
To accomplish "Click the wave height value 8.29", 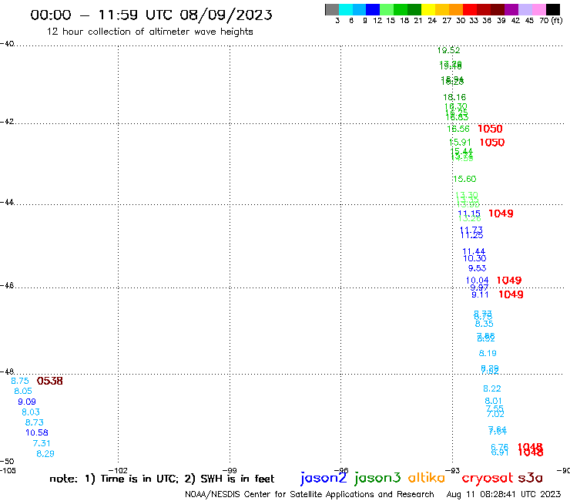I will click(45, 454).
